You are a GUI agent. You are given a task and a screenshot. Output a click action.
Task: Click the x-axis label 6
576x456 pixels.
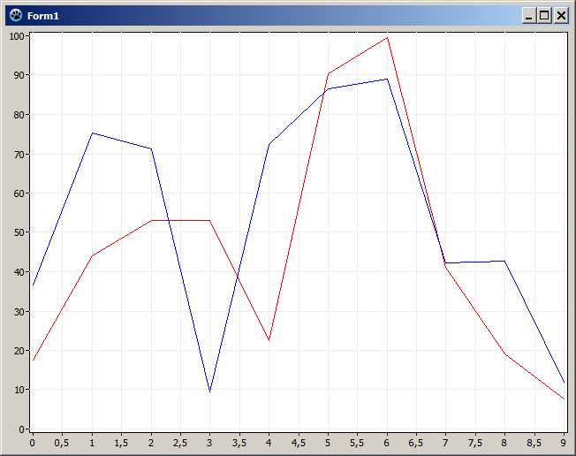[x=386, y=443]
